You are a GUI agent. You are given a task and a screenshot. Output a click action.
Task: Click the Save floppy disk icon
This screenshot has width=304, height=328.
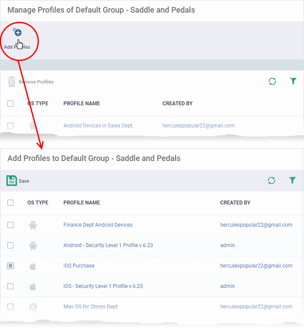12,181
